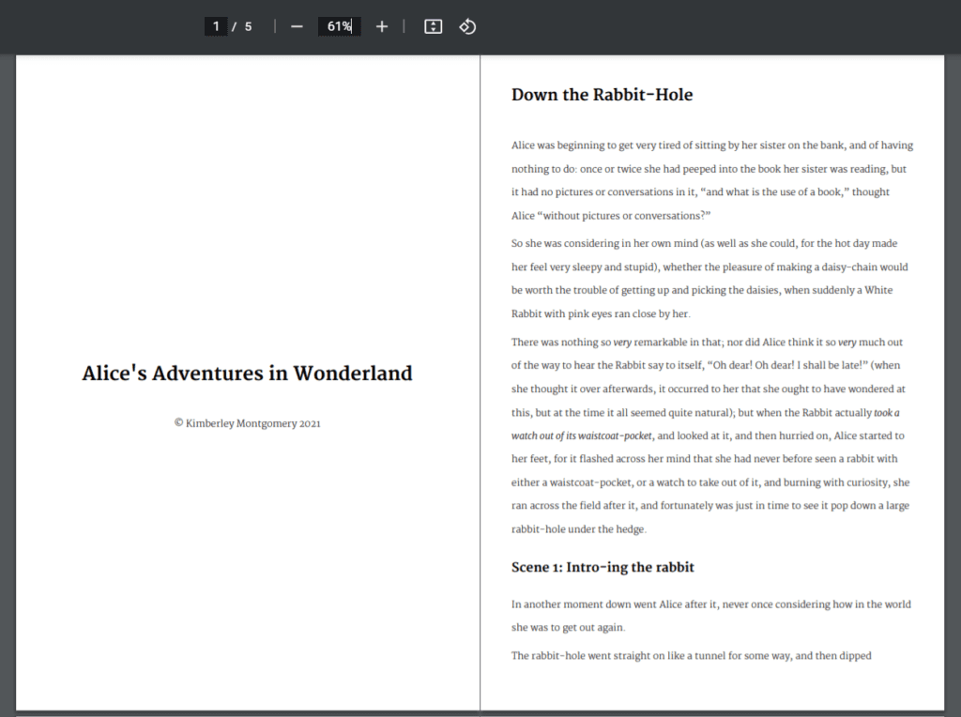Click the line 'Alice "without pictures or conversations?"'
The width and height of the screenshot is (961, 717).
611,216
